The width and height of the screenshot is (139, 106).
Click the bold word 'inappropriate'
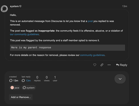pos(46,31)
